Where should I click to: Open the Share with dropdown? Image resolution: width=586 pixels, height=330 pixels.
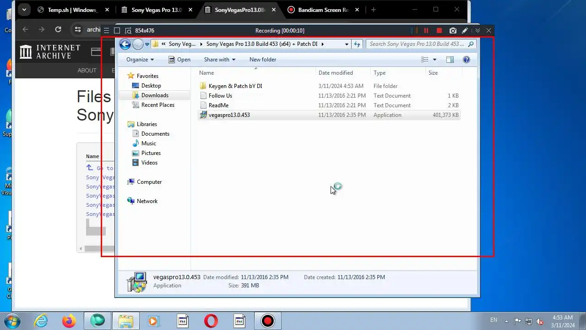click(x=220, y=60)
